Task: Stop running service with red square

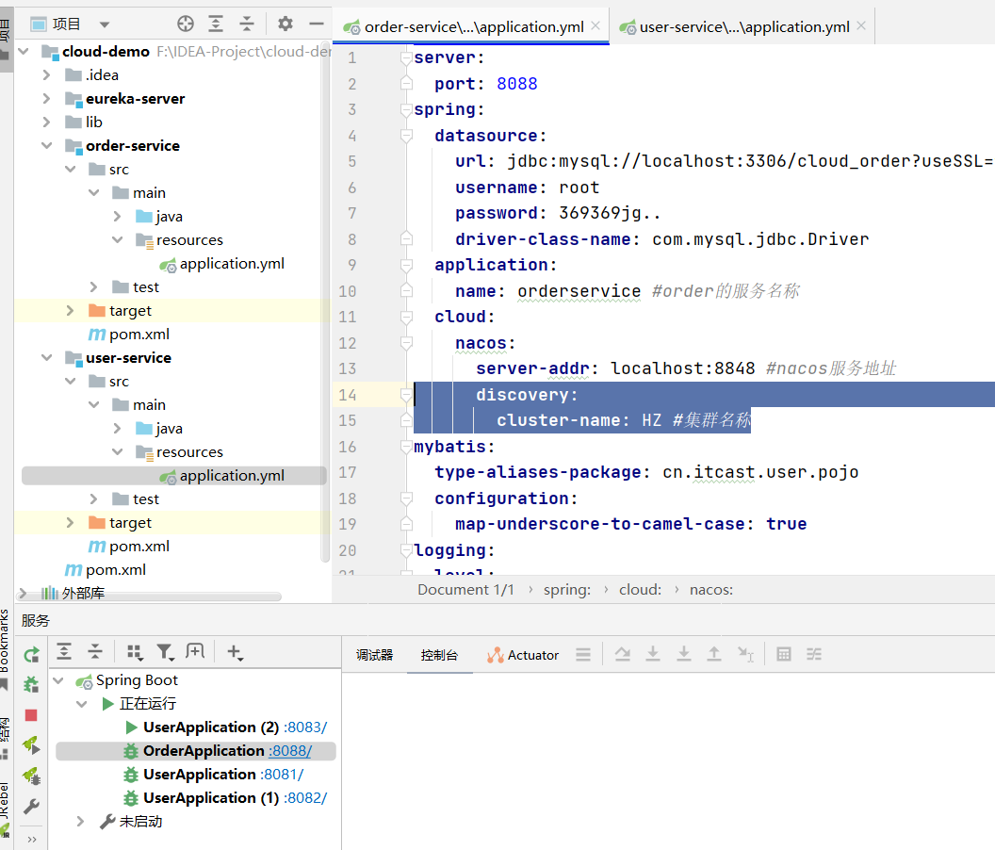Action: coord(31,715)
